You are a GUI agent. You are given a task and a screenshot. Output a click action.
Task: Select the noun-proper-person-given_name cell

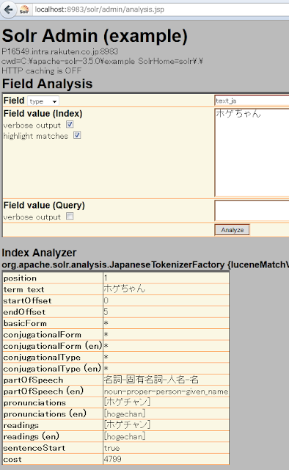tap(166, 391)
